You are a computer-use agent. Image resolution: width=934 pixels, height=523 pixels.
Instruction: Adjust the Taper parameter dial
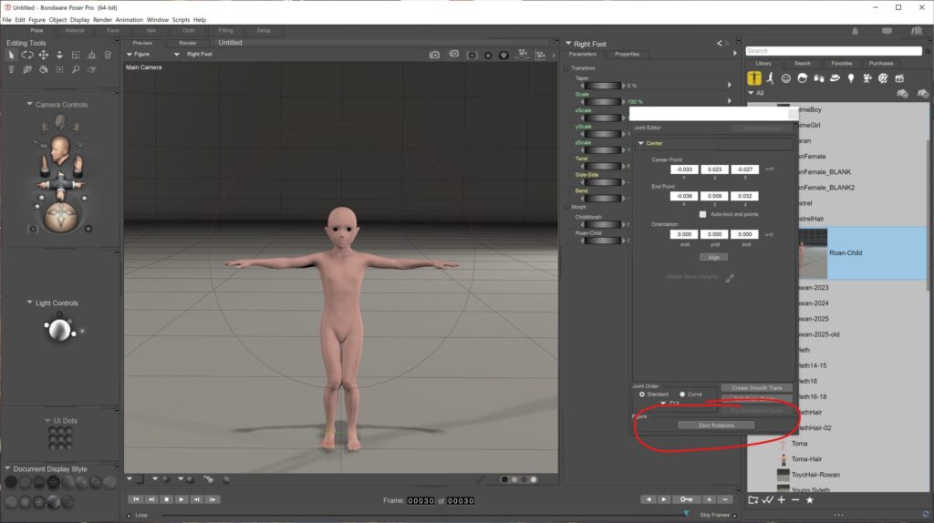point(603,86)
